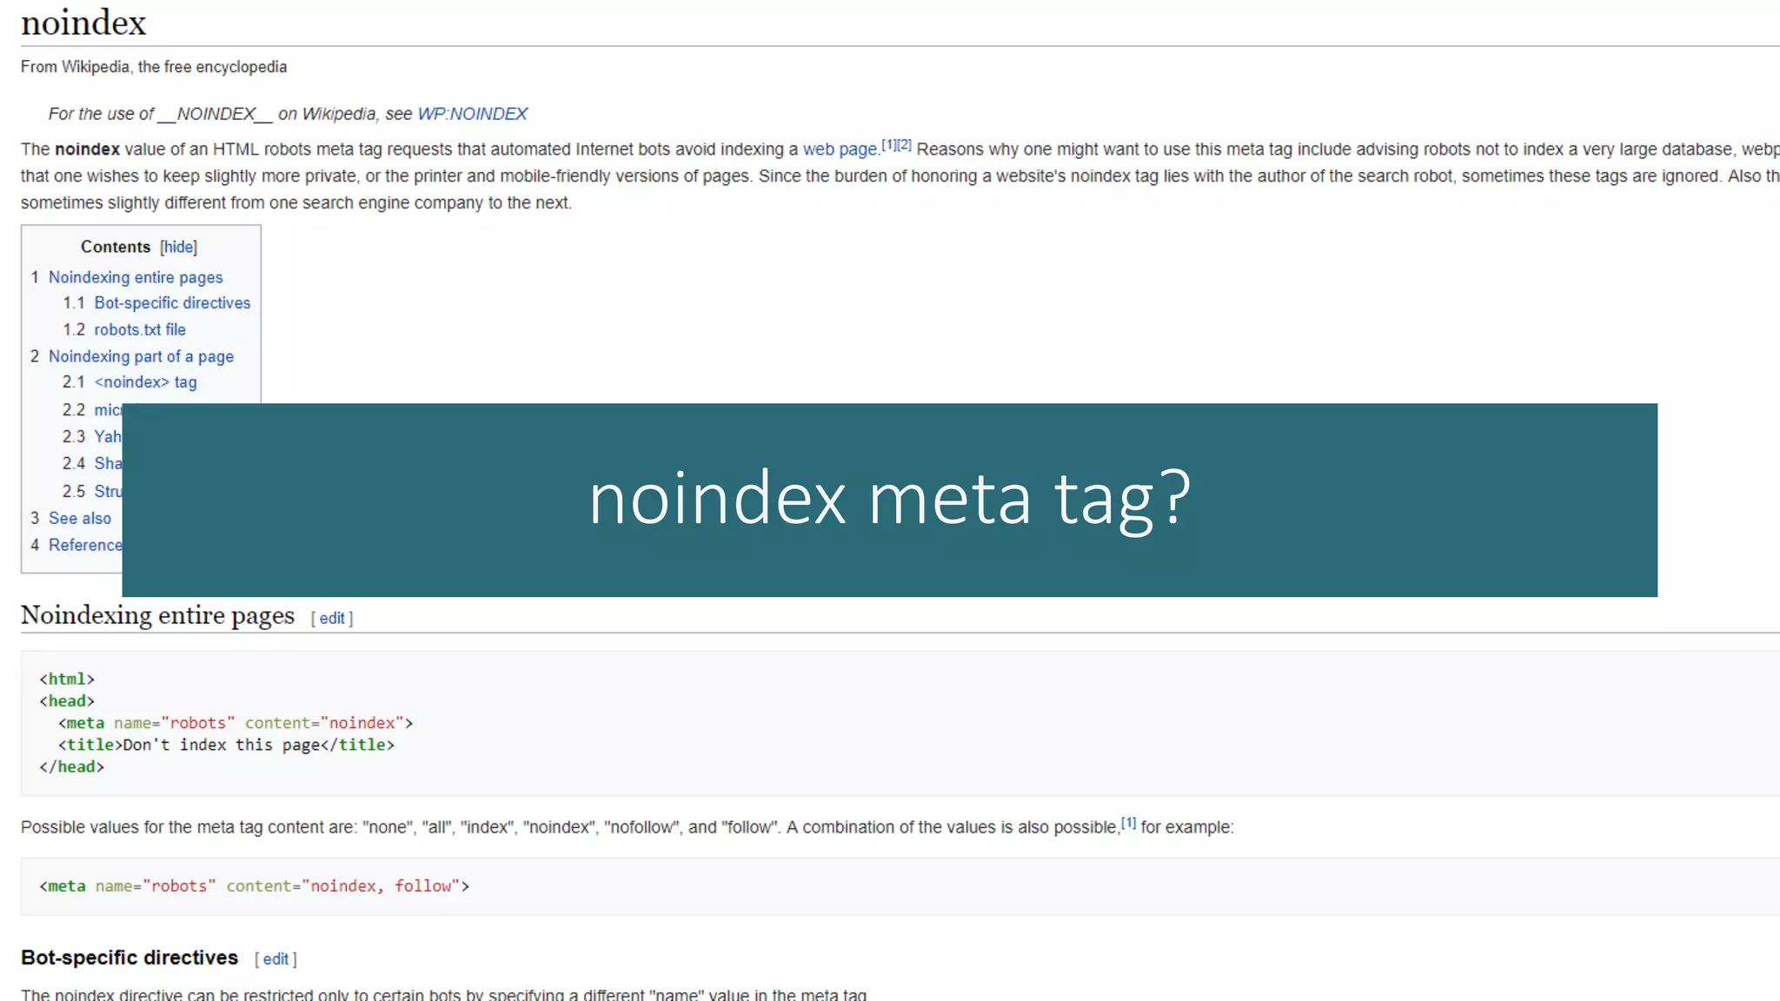Go to 'See also' section link

[80, 518]
